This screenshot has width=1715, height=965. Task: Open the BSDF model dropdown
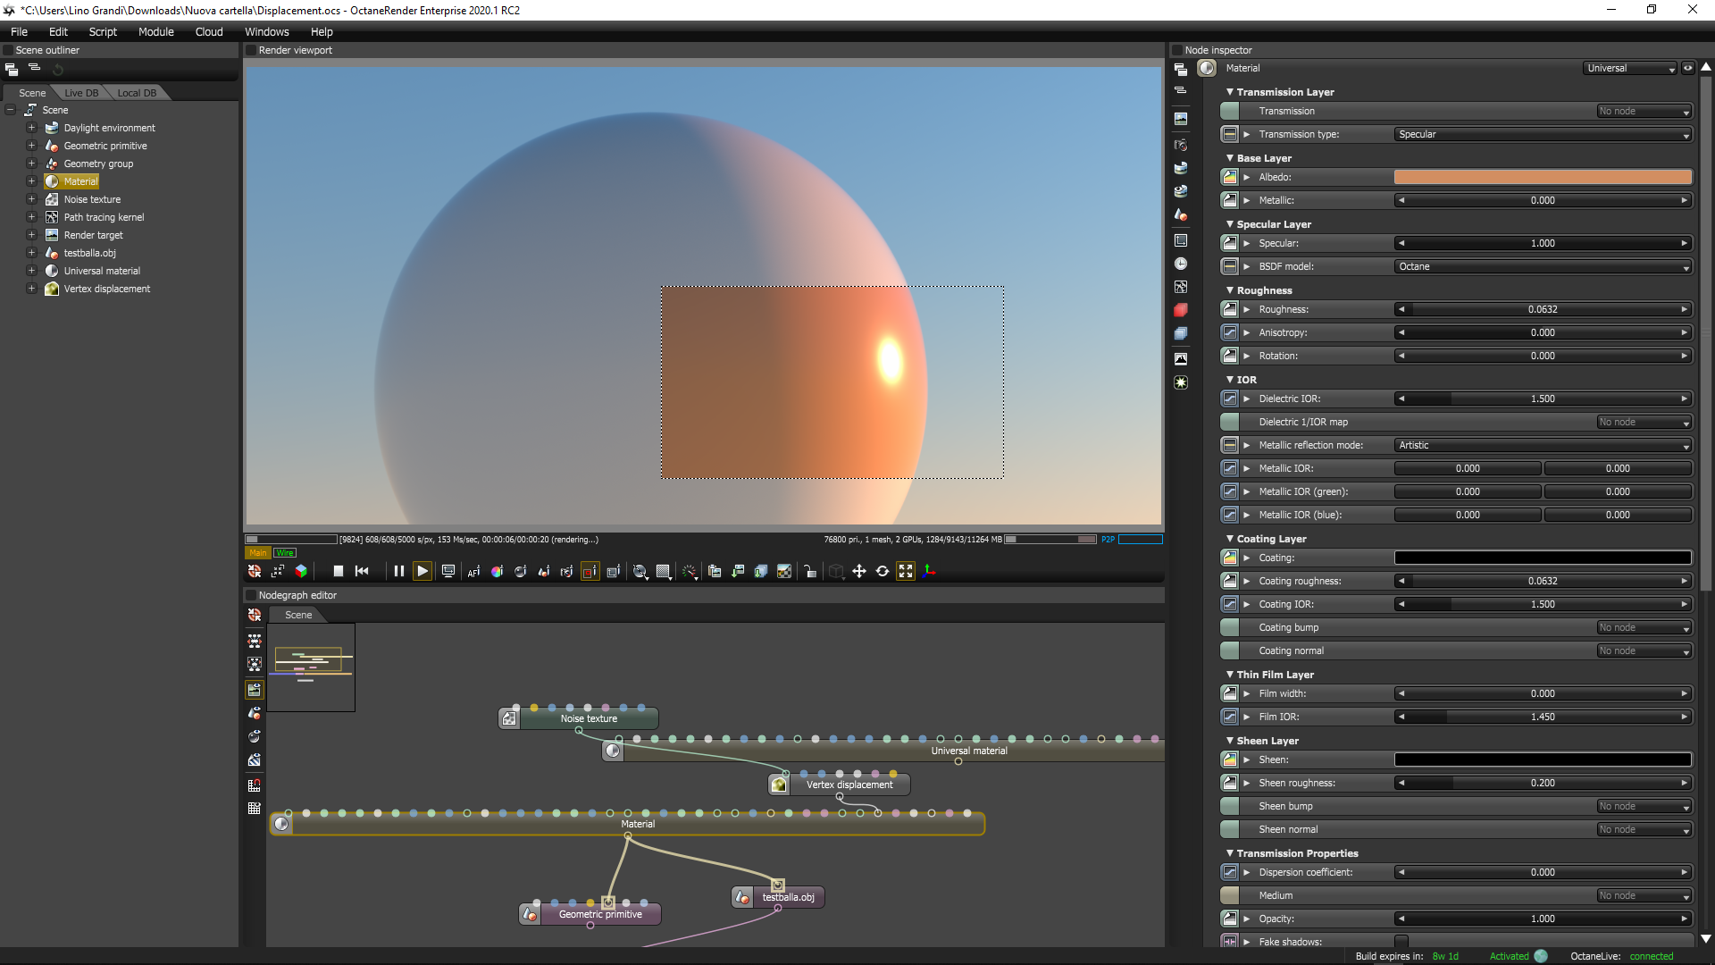tap(1543, 266)
